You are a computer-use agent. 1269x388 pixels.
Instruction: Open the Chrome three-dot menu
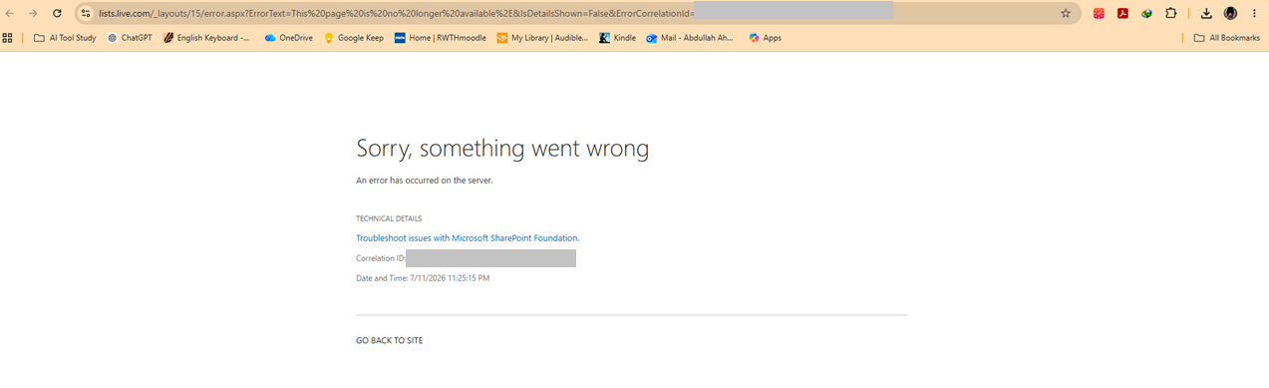pyautogui.click(x=1254, y=14)
